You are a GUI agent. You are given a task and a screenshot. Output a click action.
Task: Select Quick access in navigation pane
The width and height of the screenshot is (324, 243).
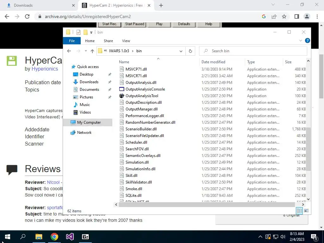coord(88,67)
